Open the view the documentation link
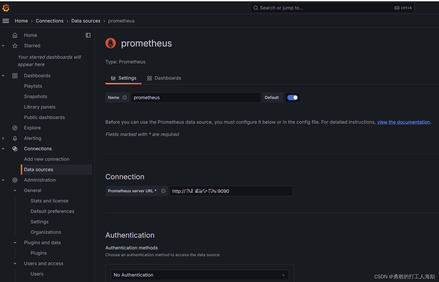This screenshot has height=282, width=439. coord(403,122)
